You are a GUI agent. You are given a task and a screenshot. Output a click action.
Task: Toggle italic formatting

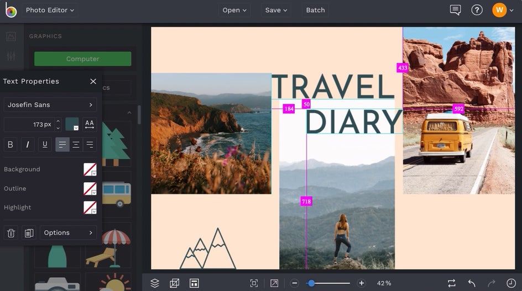(28, 144)
